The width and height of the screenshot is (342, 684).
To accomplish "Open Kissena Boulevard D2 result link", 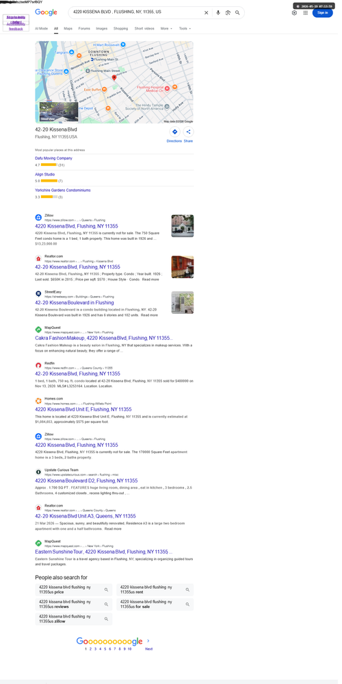I will (x=86, y=480).
